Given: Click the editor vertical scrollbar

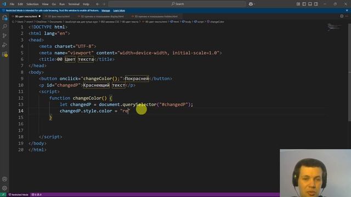Looking at the screenshot, I should [x=349, y=72].
